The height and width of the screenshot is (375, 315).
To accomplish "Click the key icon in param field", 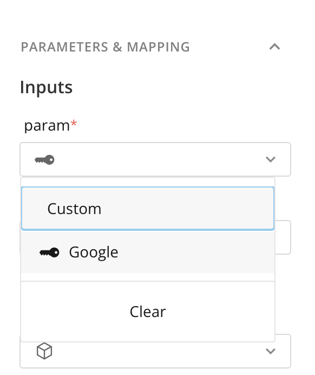I will pyautogui.click(x=45, y=160).
